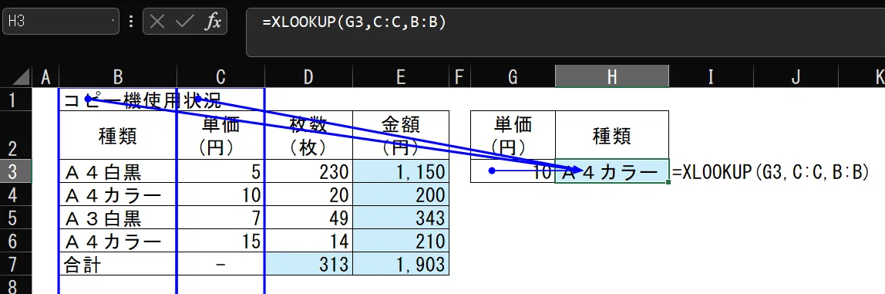
Task: Click Ａ４カラー cell in row 4
Action: pyautogui.click(x=118, y=194)
